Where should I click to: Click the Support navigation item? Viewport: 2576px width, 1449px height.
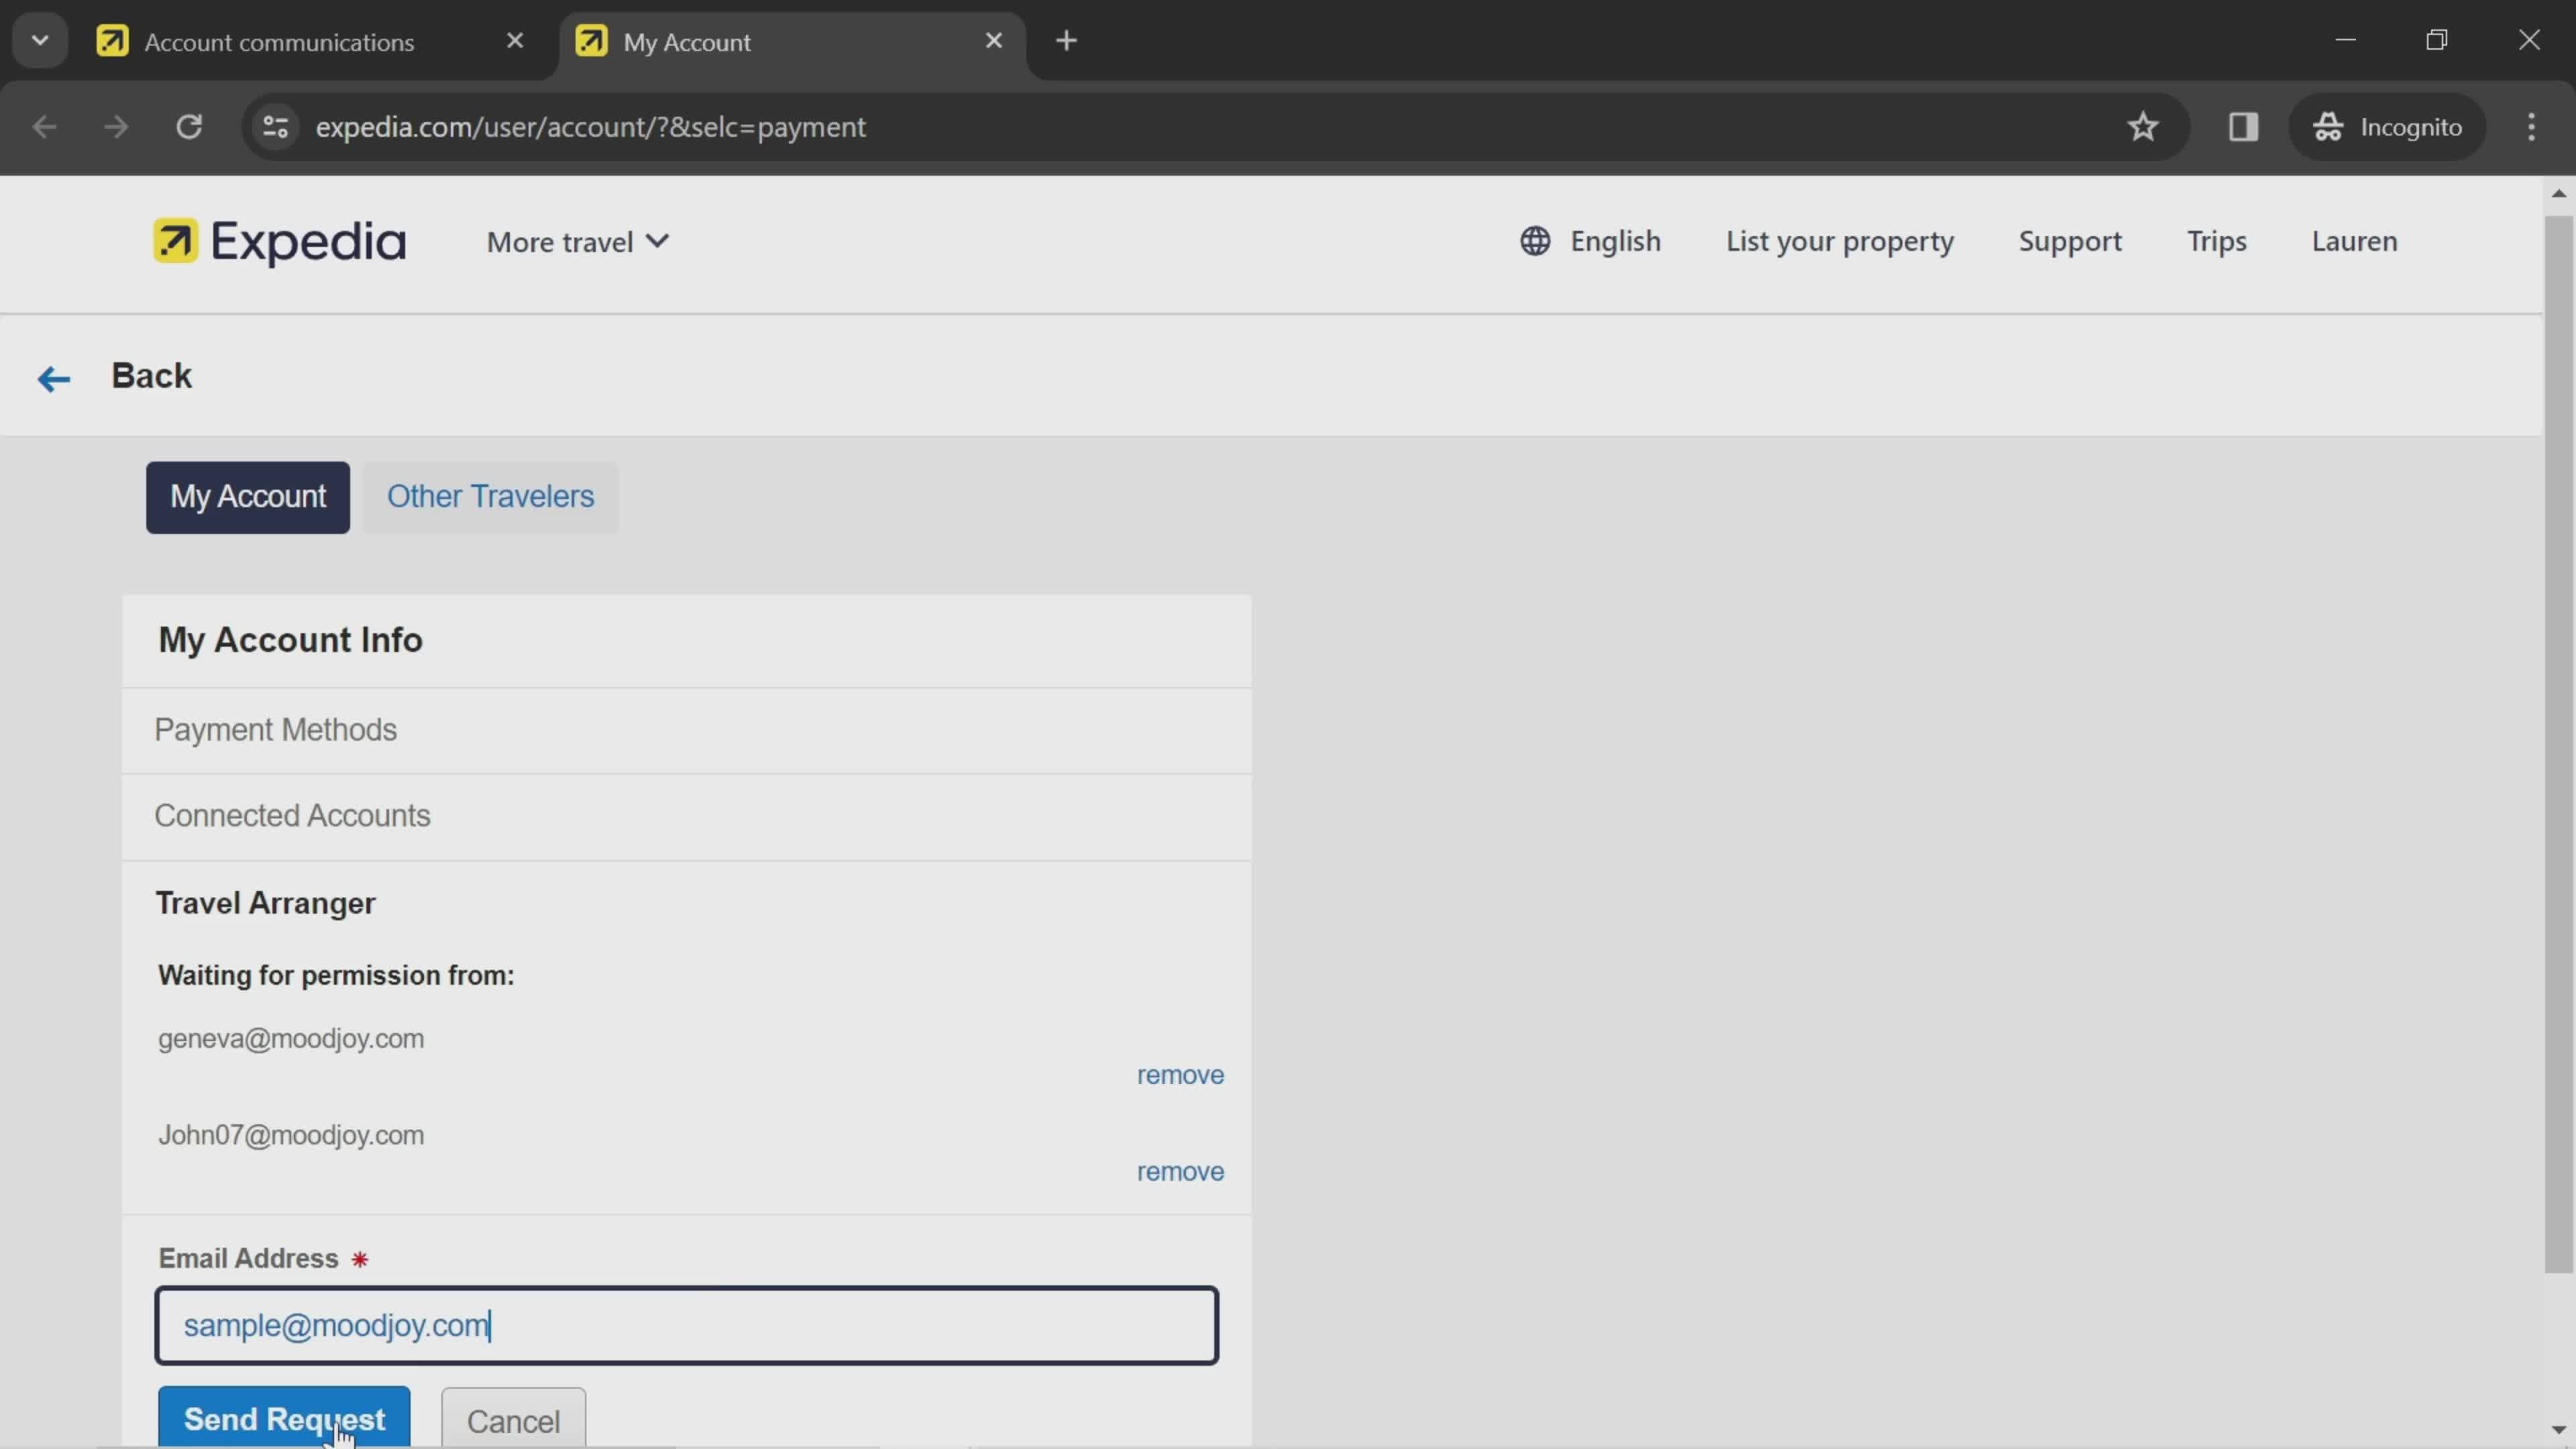point(2070,242)
